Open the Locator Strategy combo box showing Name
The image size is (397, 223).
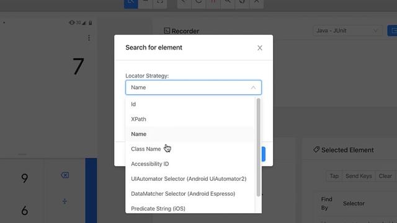tap(194, 87)
